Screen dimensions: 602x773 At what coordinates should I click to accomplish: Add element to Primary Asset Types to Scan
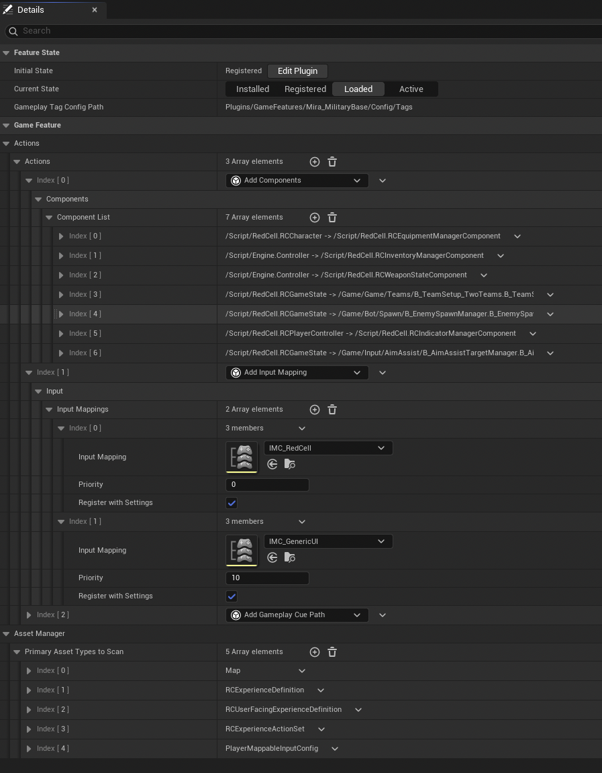point(314,652)
